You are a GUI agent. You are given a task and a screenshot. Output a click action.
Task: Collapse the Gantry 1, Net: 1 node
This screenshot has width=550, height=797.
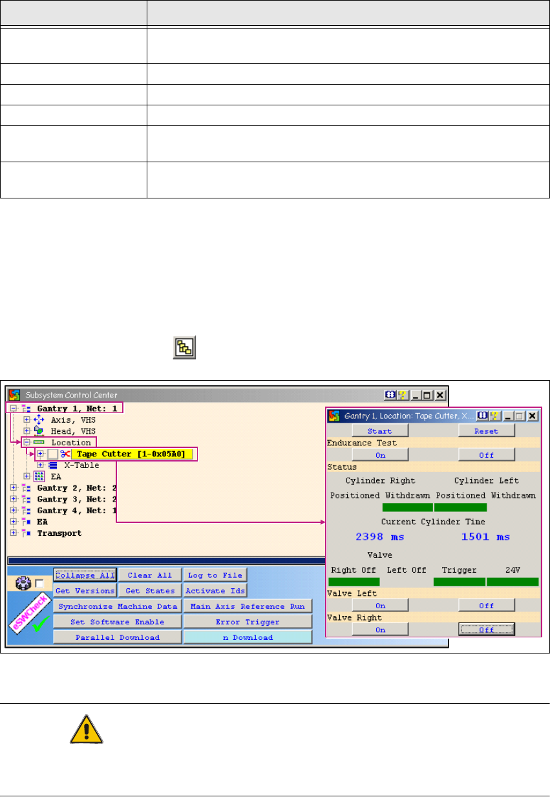14,409
